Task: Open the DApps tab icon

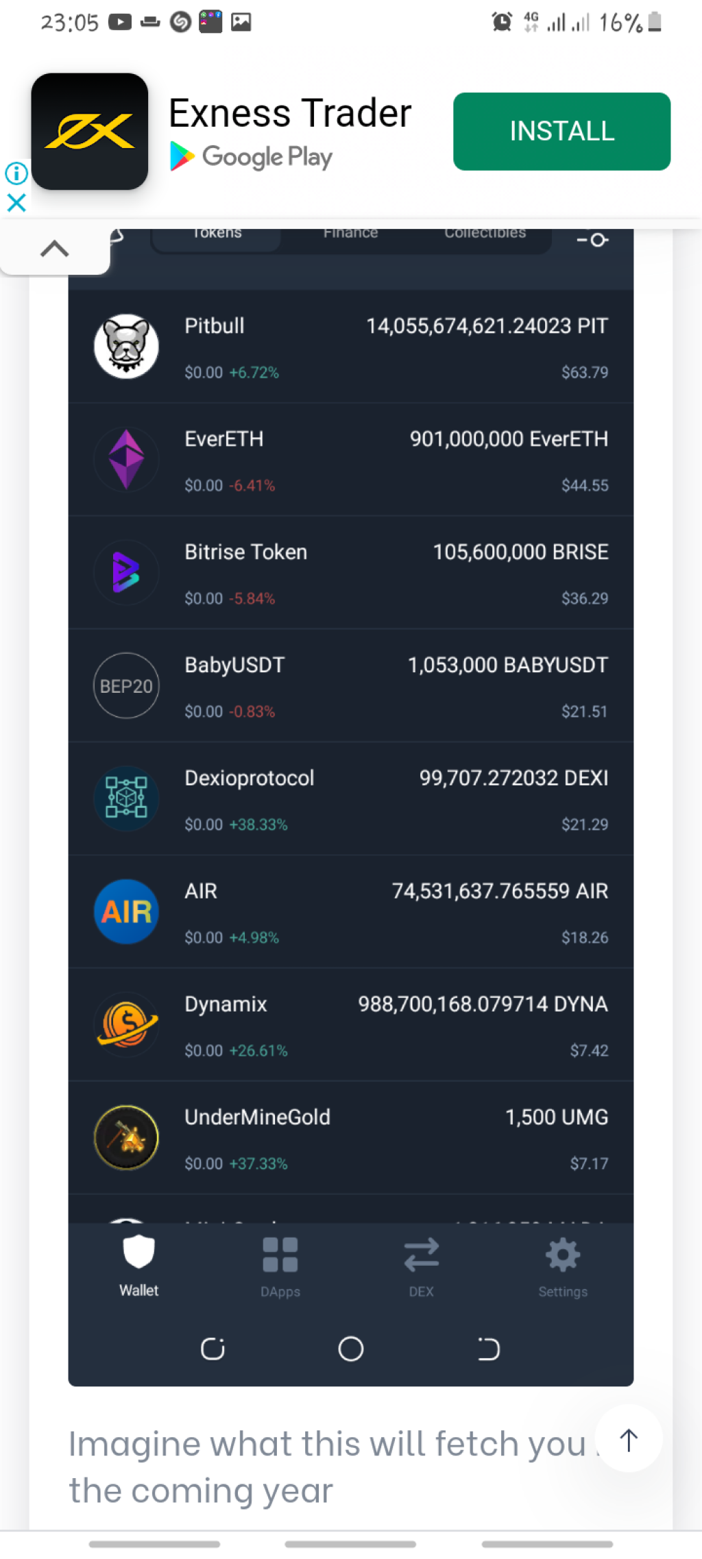Action: (280, 1255)
